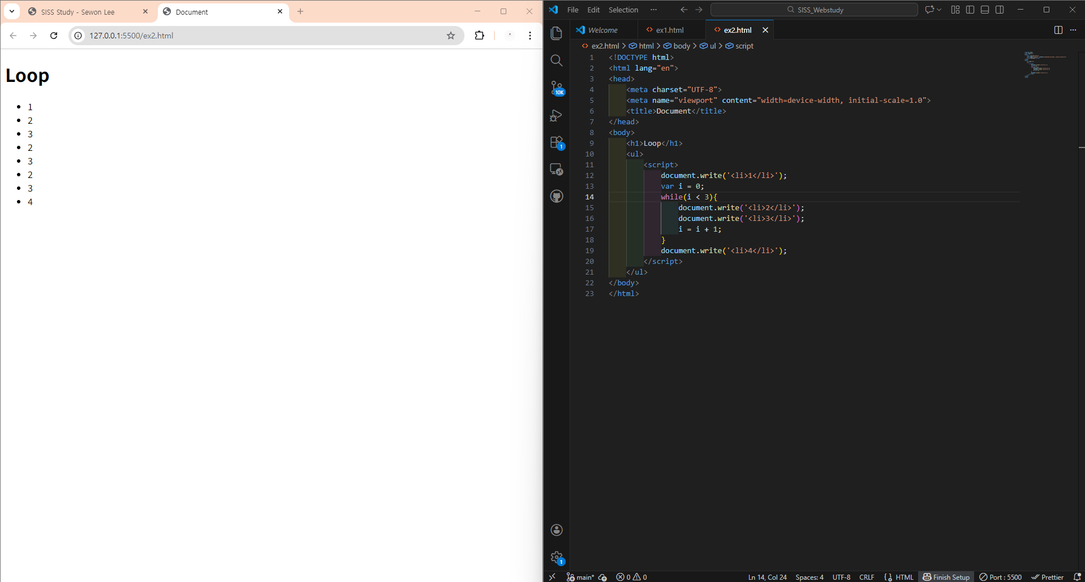Image resolution: width=1085 pixels, height=582 pixels.
Task: Toggle the secondary side bar layout button
Action: (x=1000, y=10)
